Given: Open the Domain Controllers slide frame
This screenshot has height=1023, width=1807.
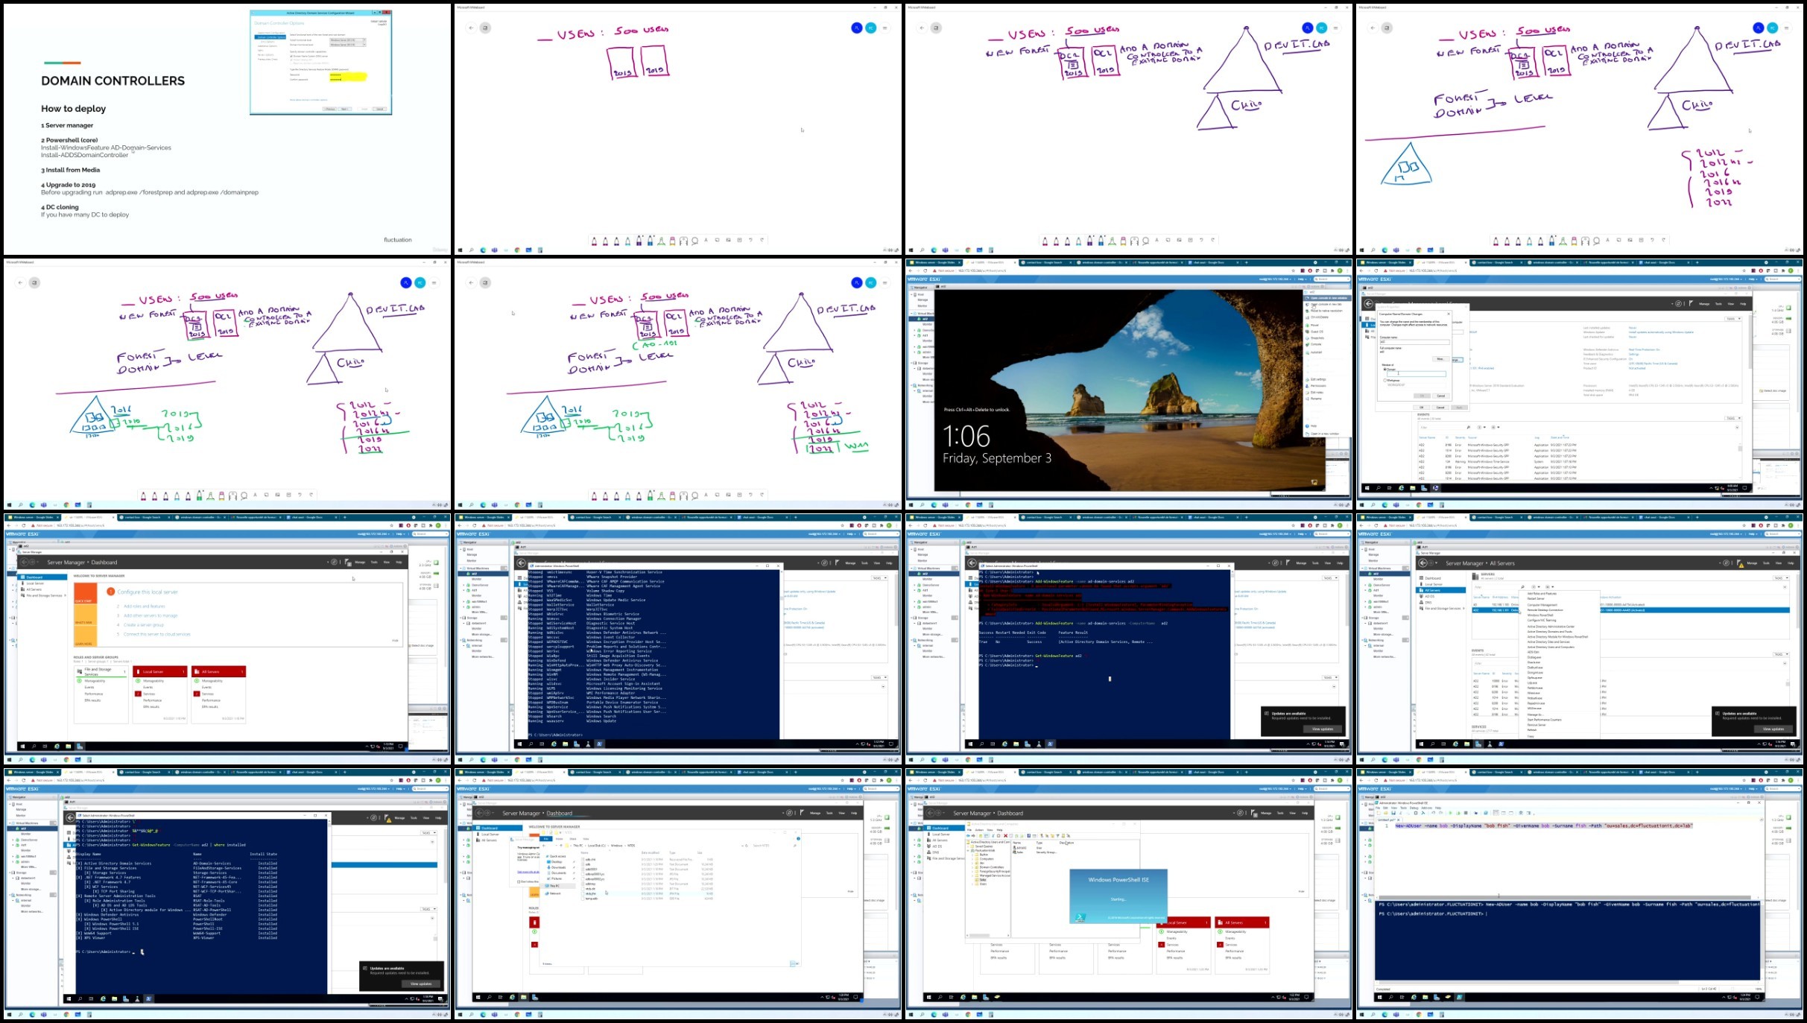Looking at the screenshot, I should pyautogui.click(x=227, y=129).
